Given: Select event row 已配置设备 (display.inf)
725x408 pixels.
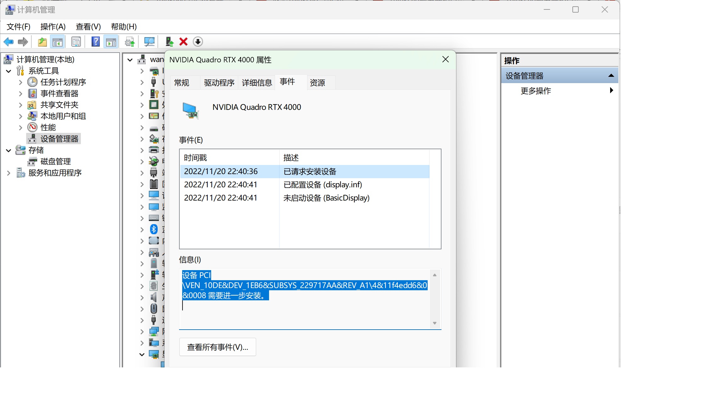Looking at the screenshot, I should pyautogui.click(x=305, y=185).
